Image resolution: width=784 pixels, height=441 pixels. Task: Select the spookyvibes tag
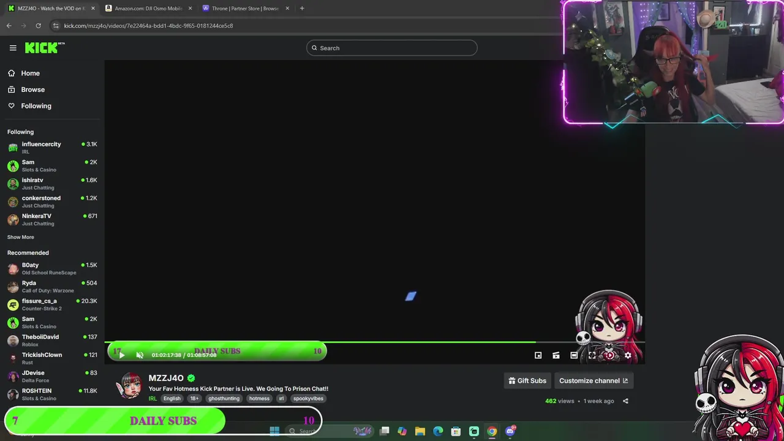[308, 399]
